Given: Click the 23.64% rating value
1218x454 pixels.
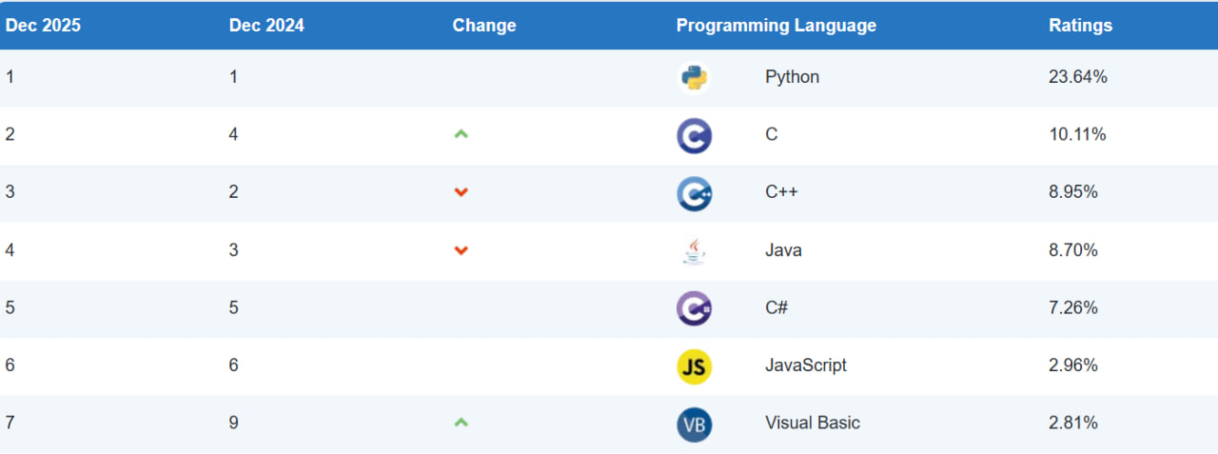Looking at the screenshot, I should 1077,77.
